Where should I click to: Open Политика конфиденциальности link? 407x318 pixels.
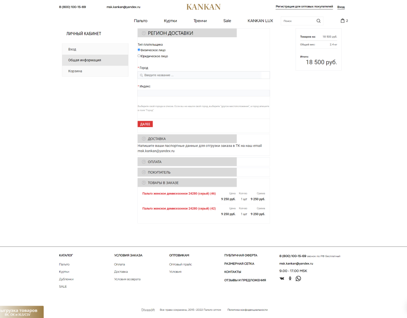point(247,310)
